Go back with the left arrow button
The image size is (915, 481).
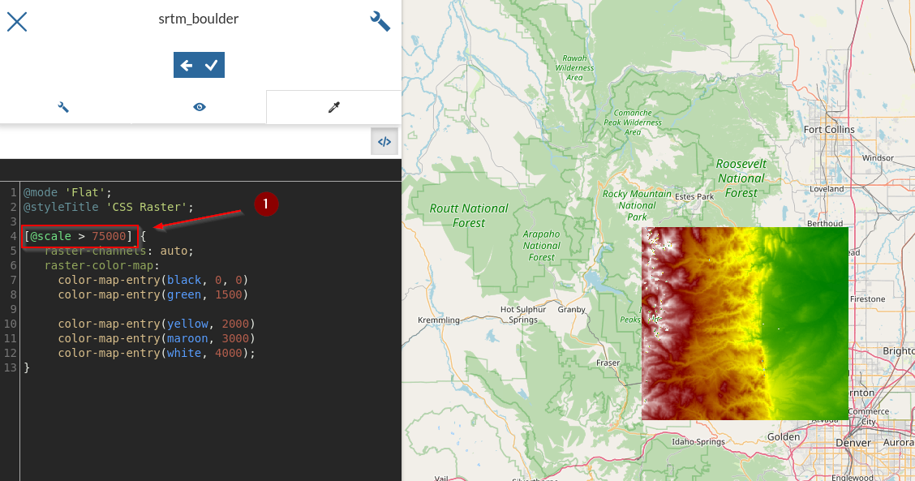pos(186,66)
